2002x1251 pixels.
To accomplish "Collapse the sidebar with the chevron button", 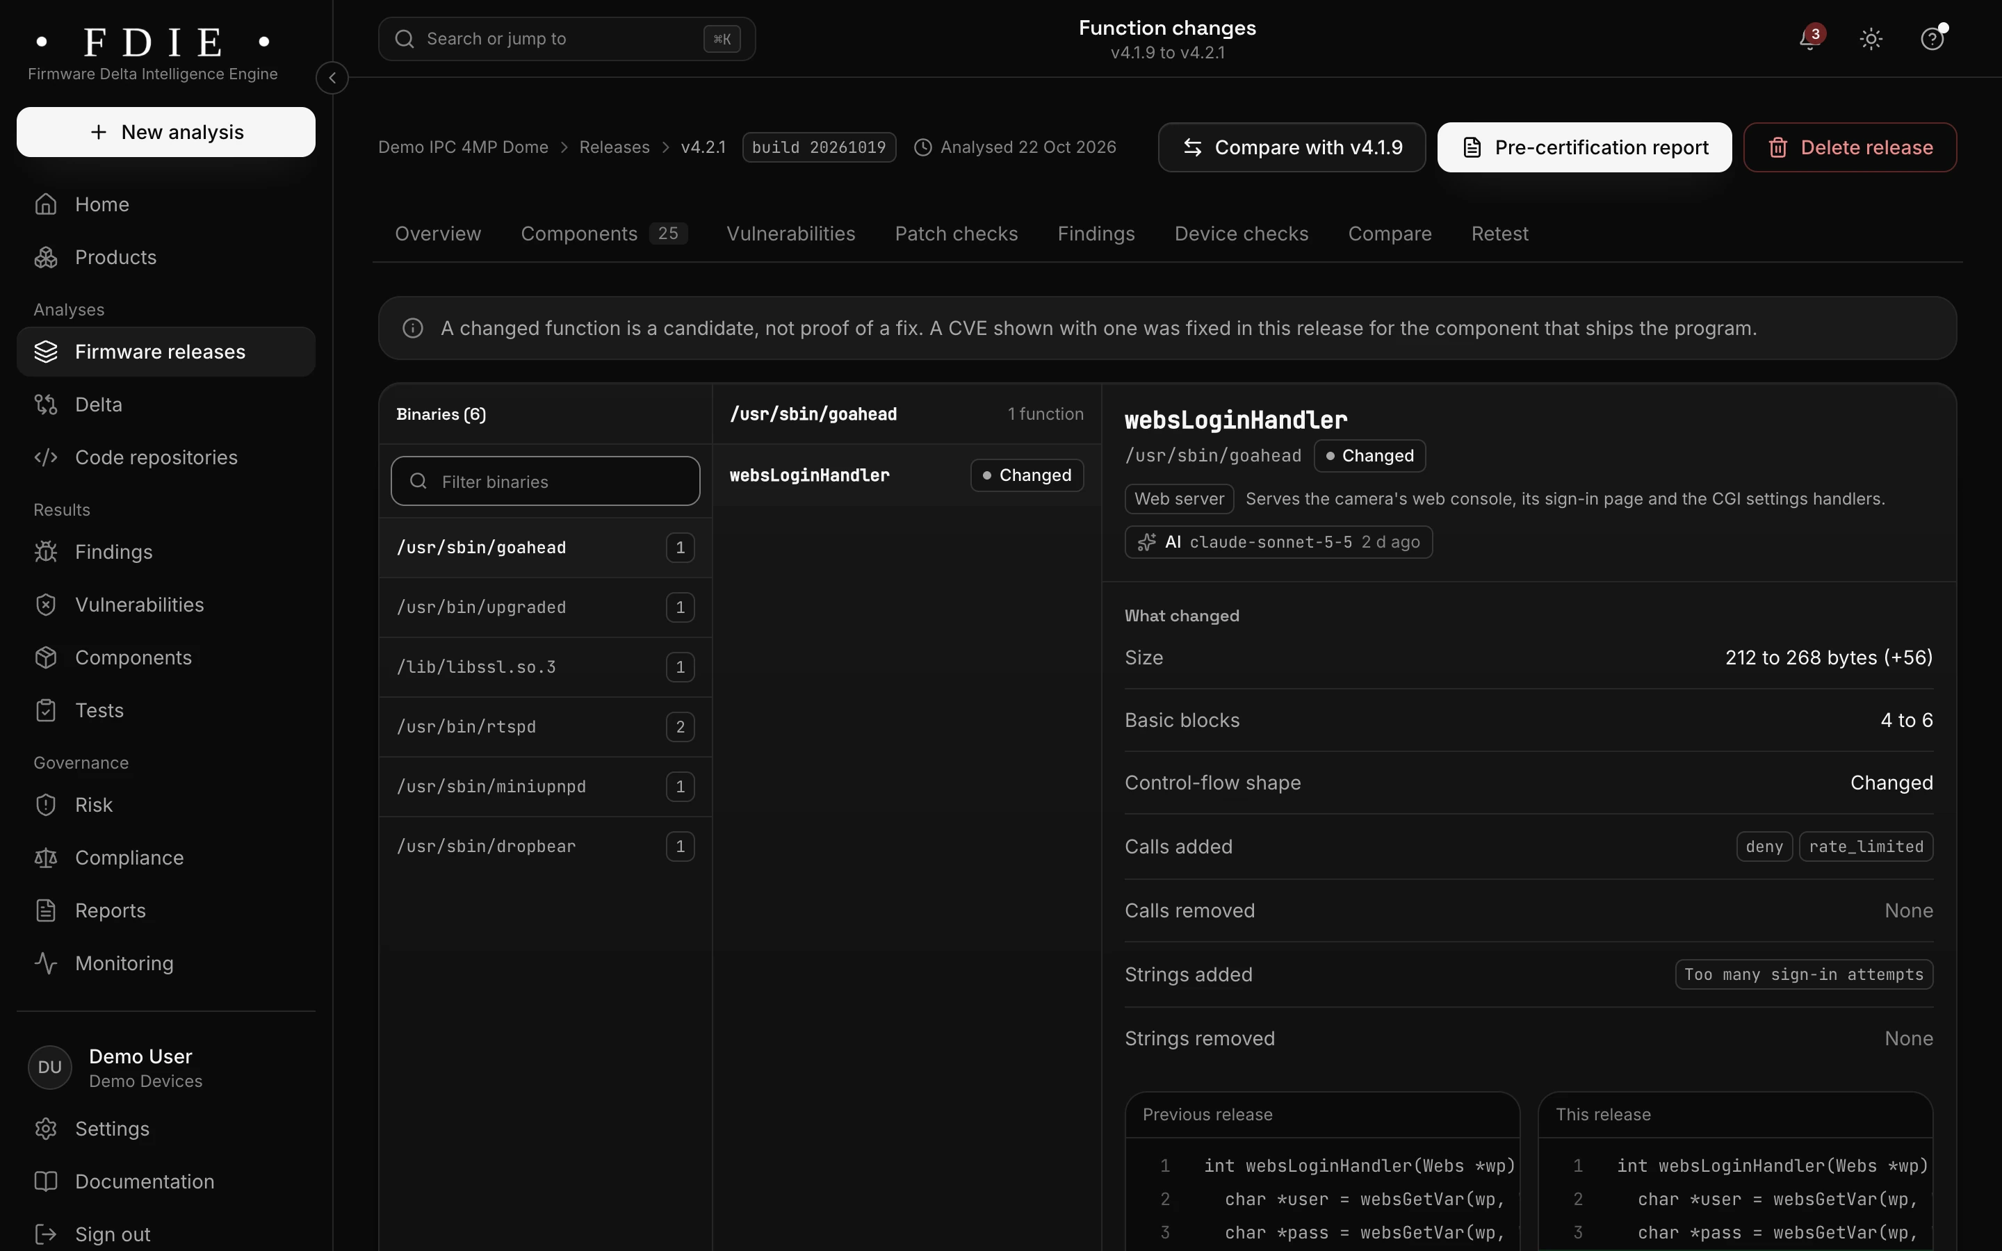I will pos(332,78).
